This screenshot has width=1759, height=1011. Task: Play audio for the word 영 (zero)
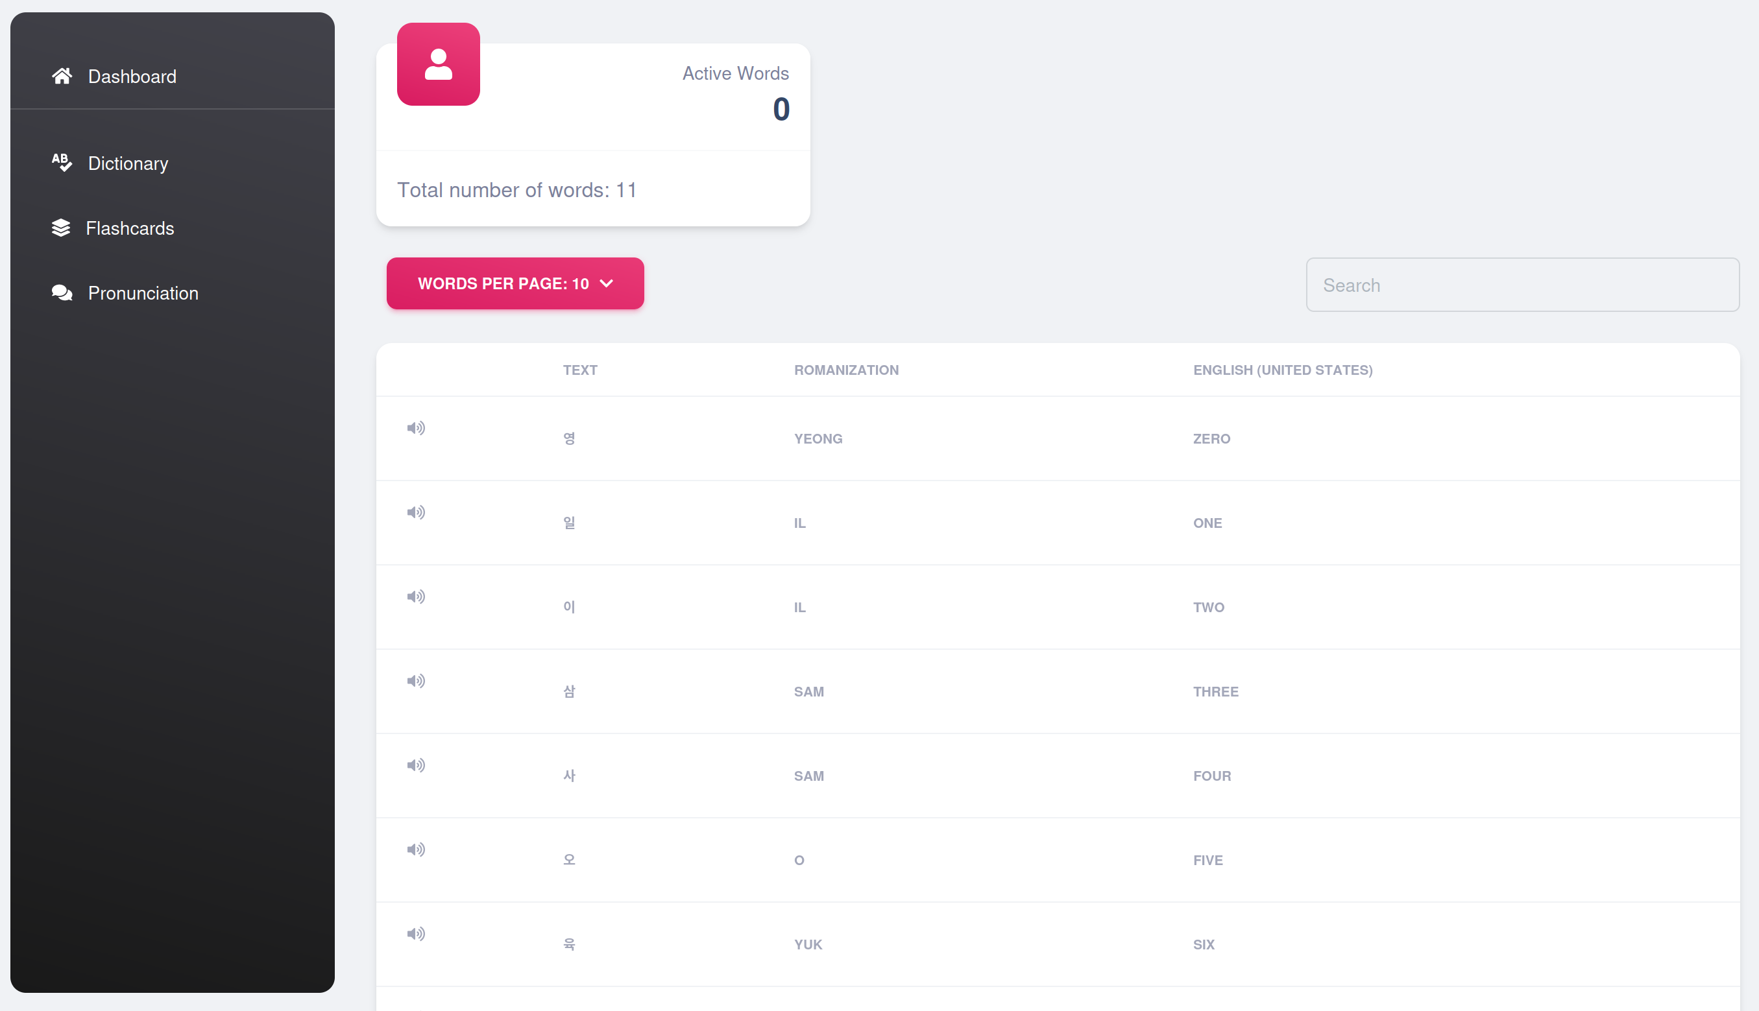[415, 428]
